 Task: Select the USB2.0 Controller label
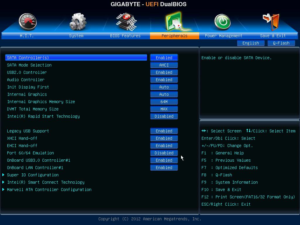27,72
